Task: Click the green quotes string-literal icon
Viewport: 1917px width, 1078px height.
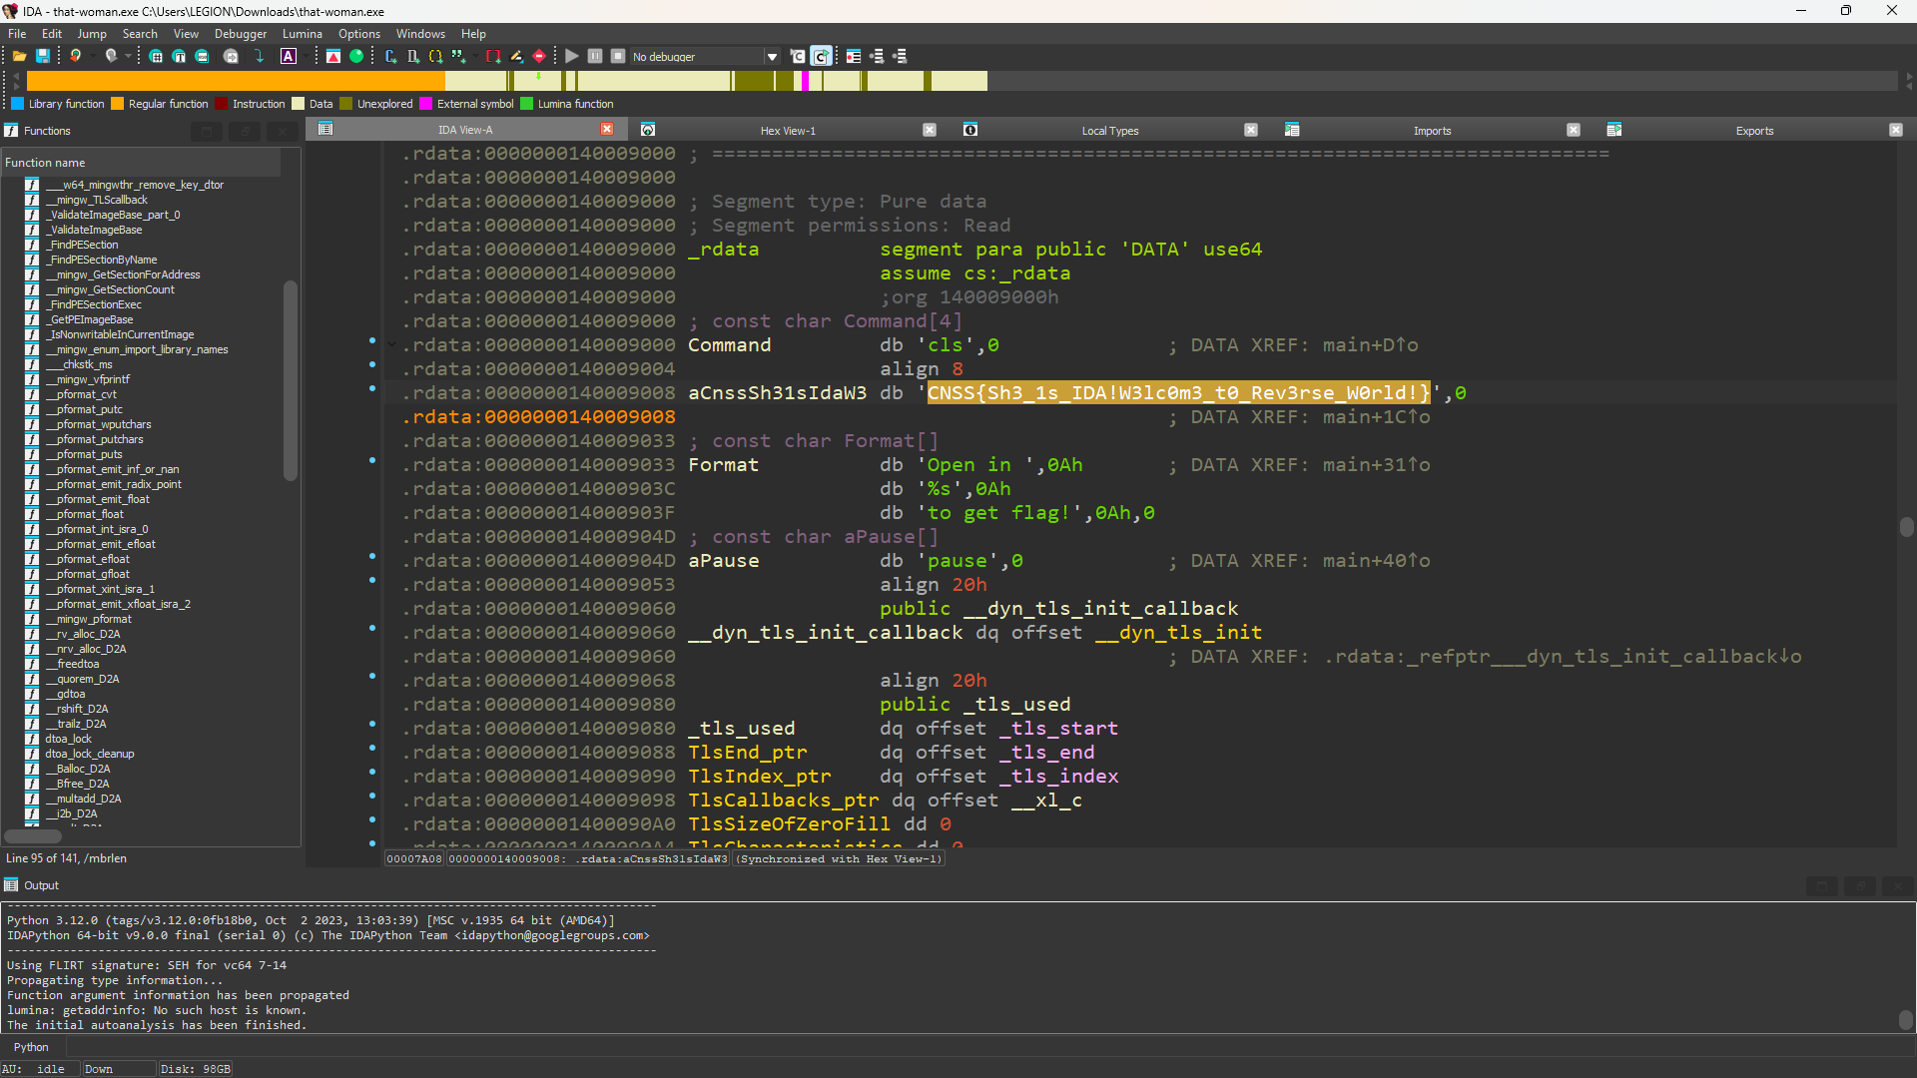Action: 458,57
